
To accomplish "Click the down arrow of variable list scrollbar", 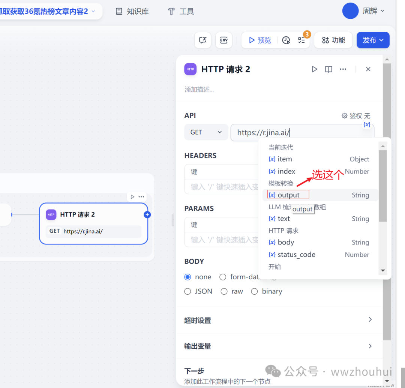I will pyautogui.click(x=383, y=271).
